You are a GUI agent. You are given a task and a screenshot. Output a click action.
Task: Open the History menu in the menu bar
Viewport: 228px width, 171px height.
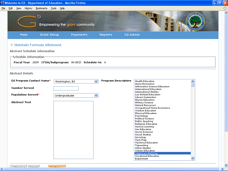(x=28, y=8)
